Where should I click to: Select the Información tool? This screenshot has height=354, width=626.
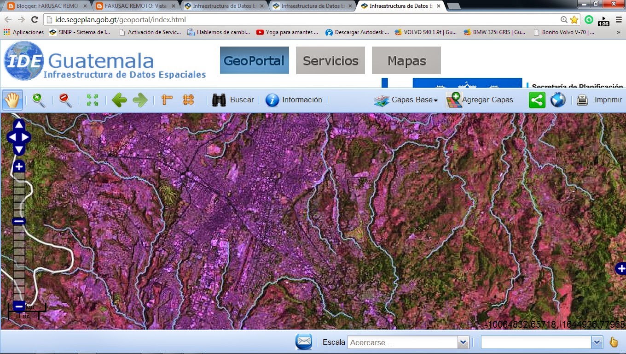tap(272, 100)
